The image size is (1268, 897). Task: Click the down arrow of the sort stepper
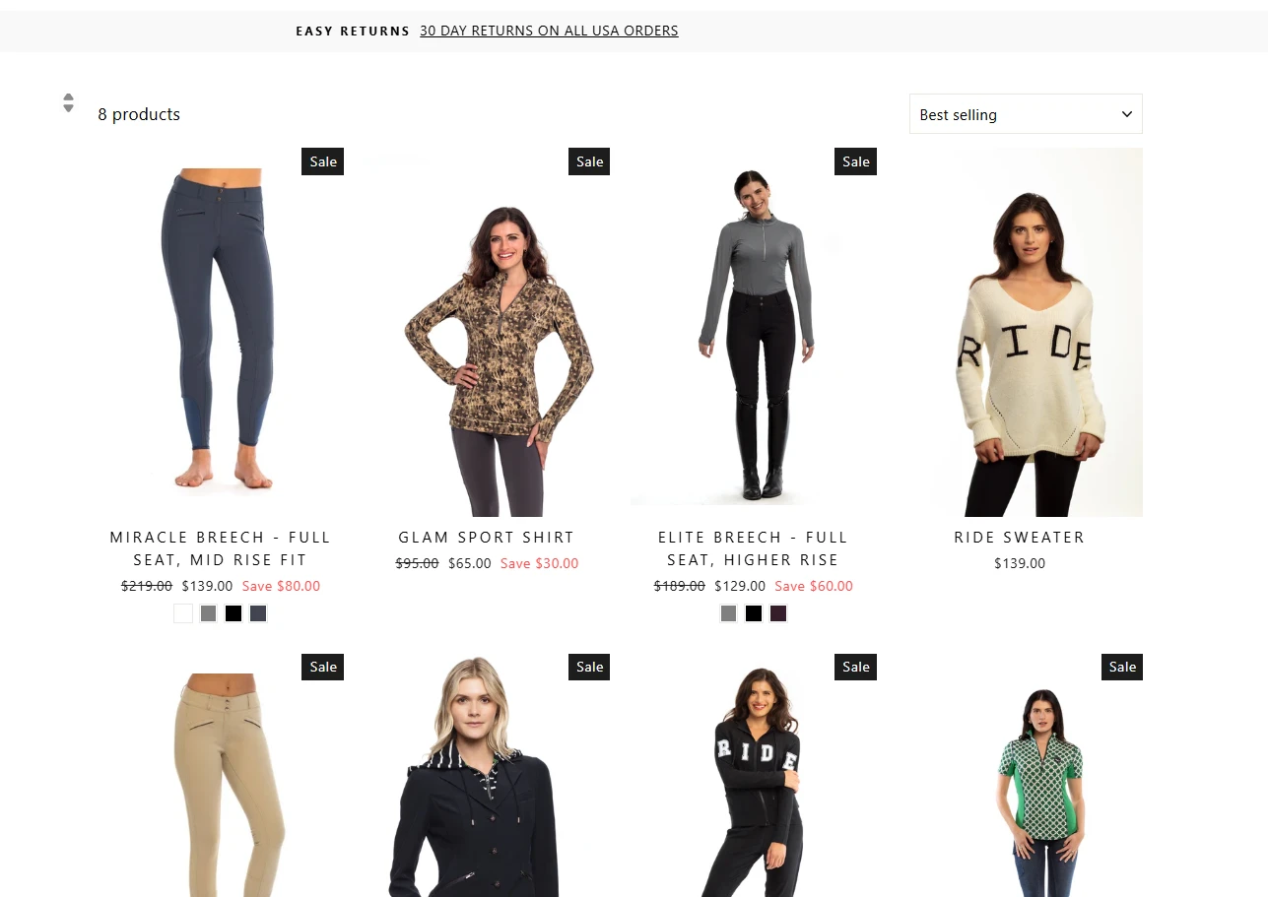coord(68,108)
